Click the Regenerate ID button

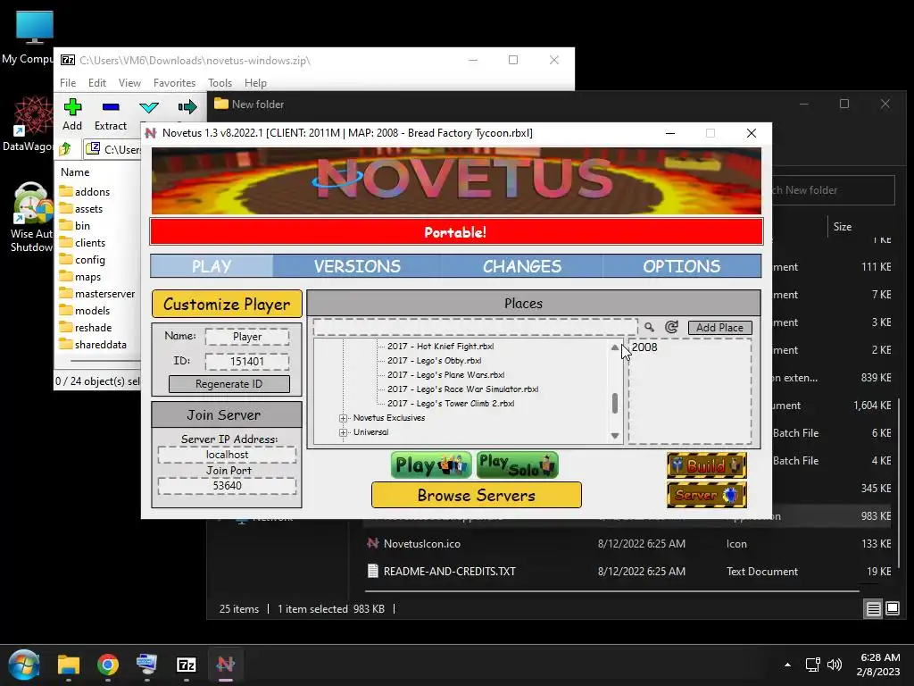229,384
